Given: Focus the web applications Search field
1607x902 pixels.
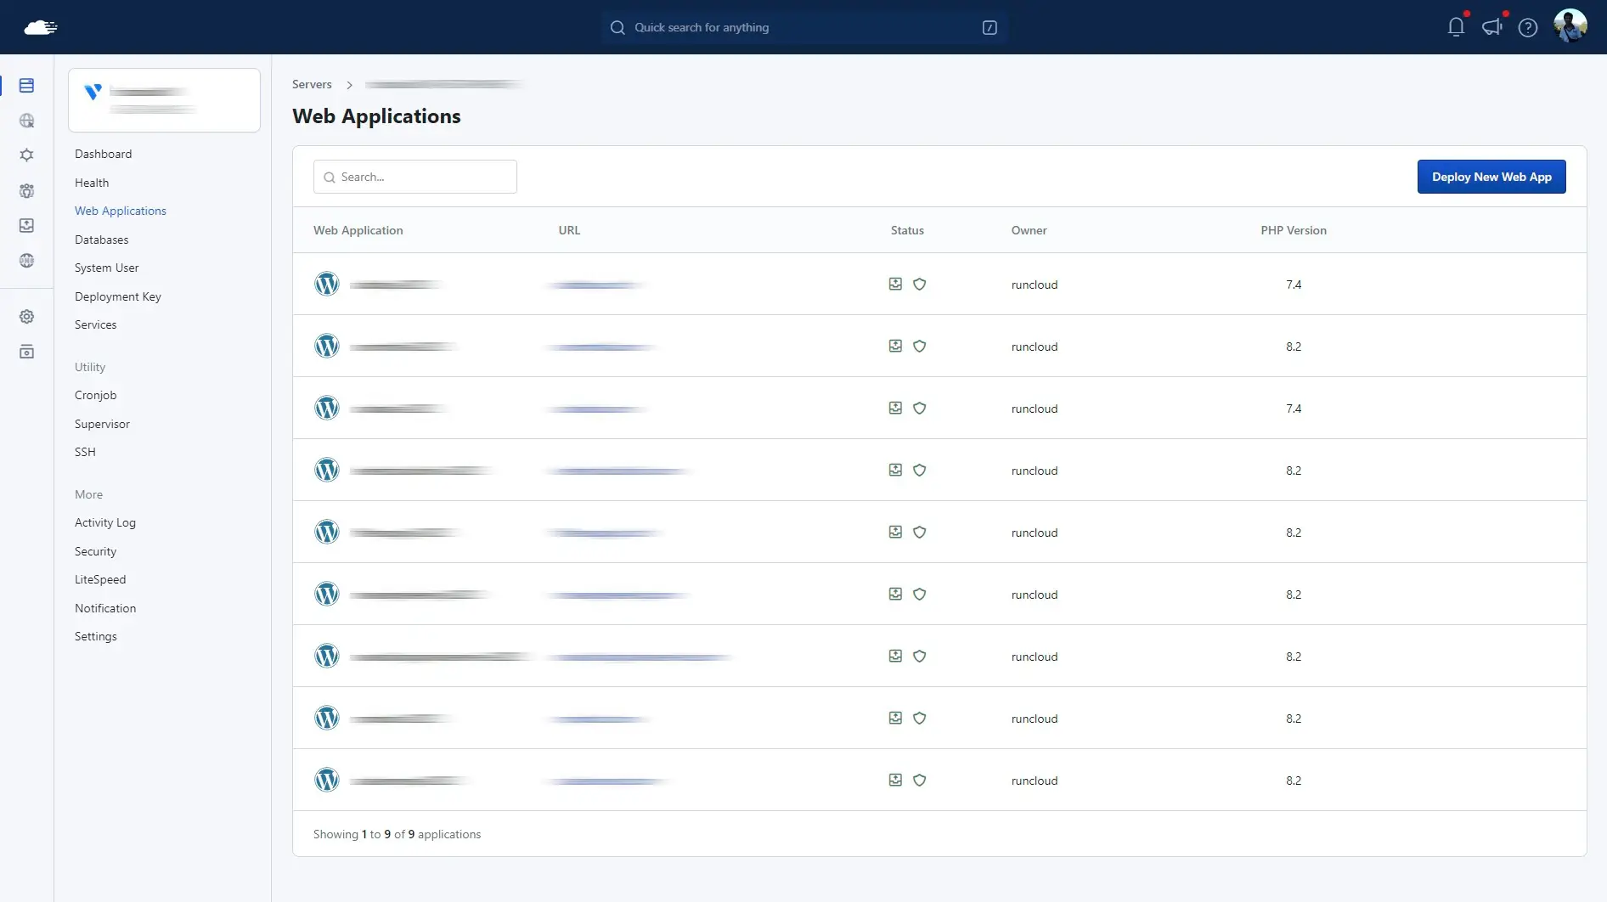Looking at the screenshot, I should 415,177.
